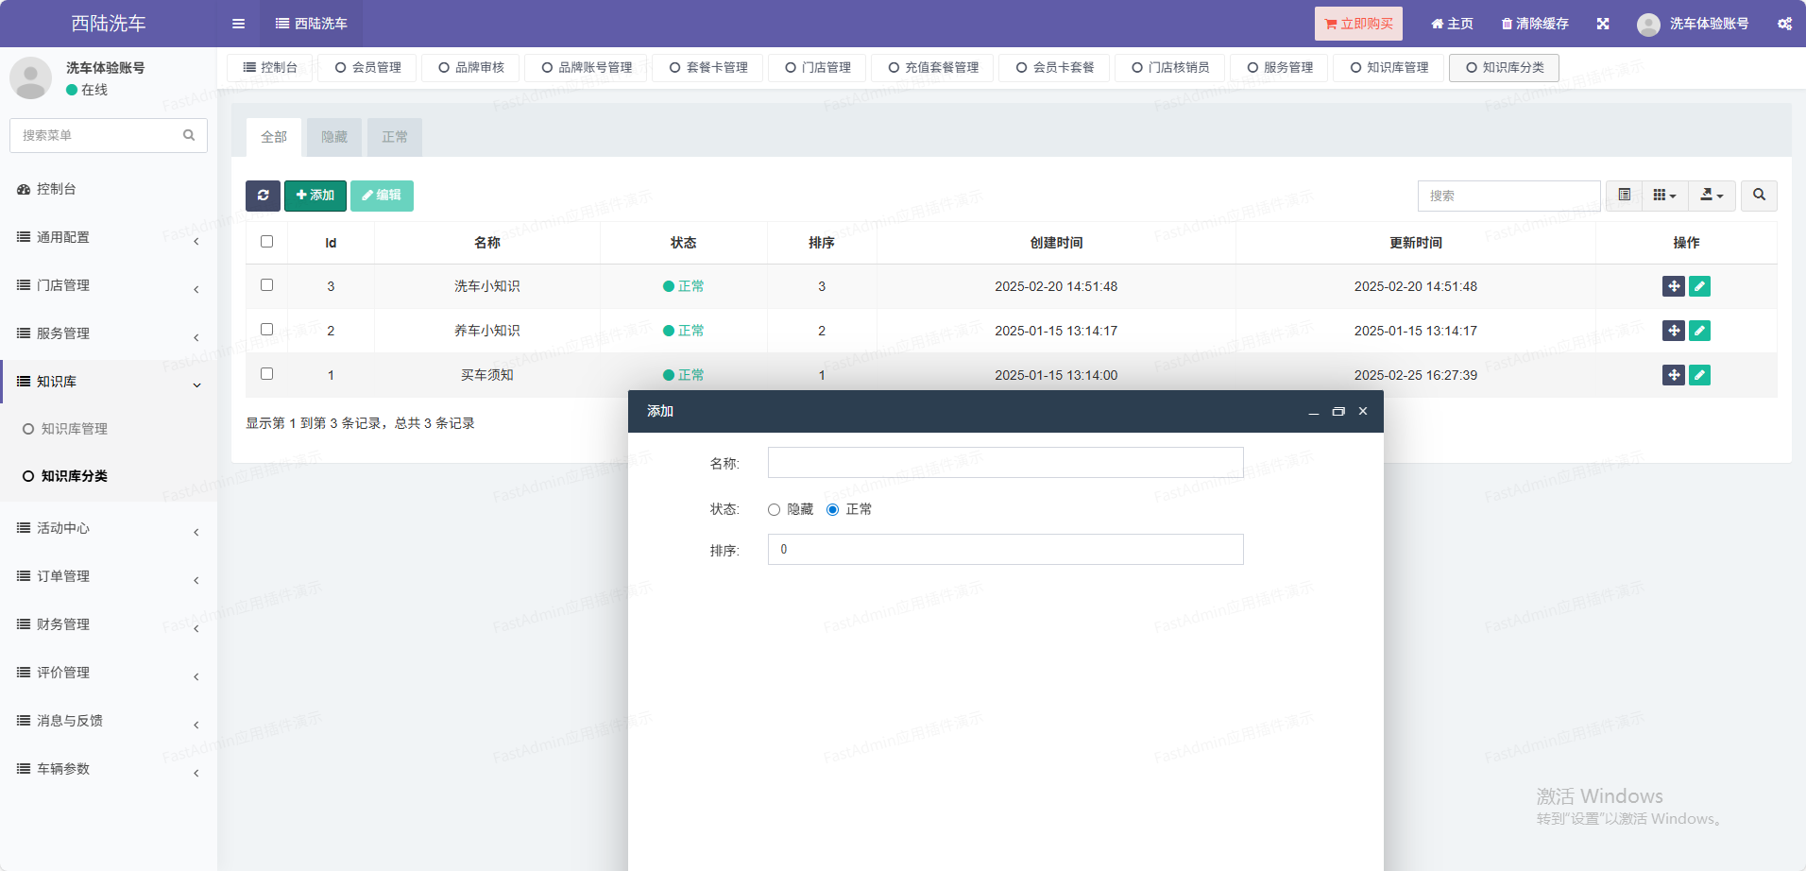
Task: Select the 隐藏 status radio button
Action: point(775,510)
